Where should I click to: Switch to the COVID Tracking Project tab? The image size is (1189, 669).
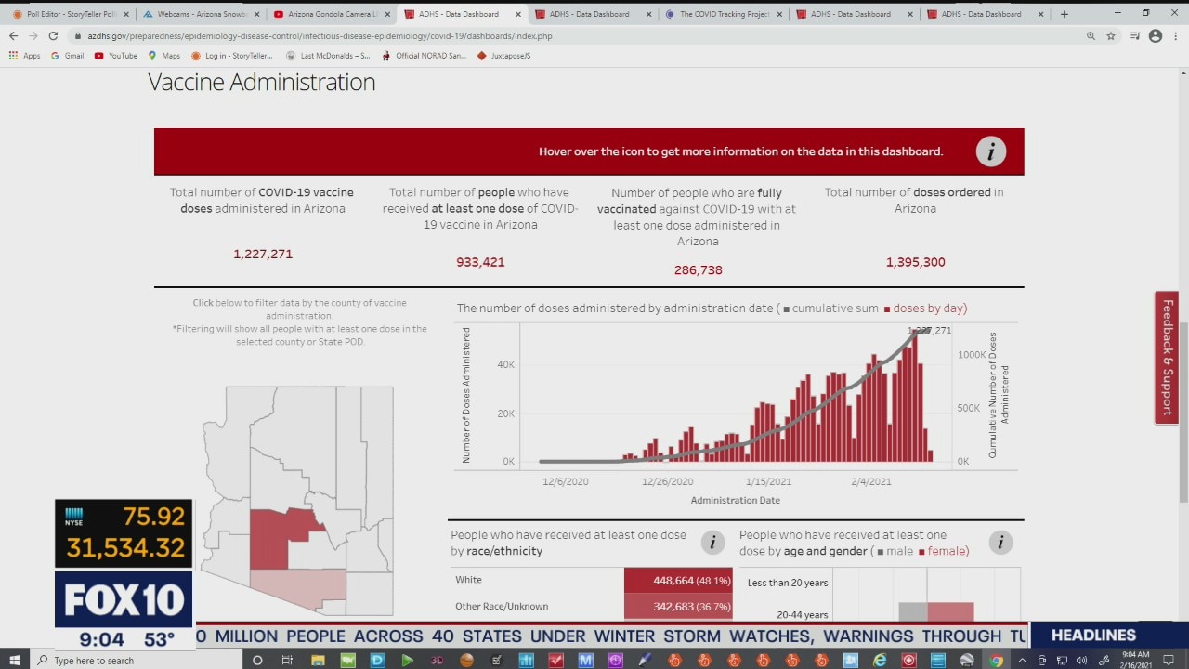724,14
